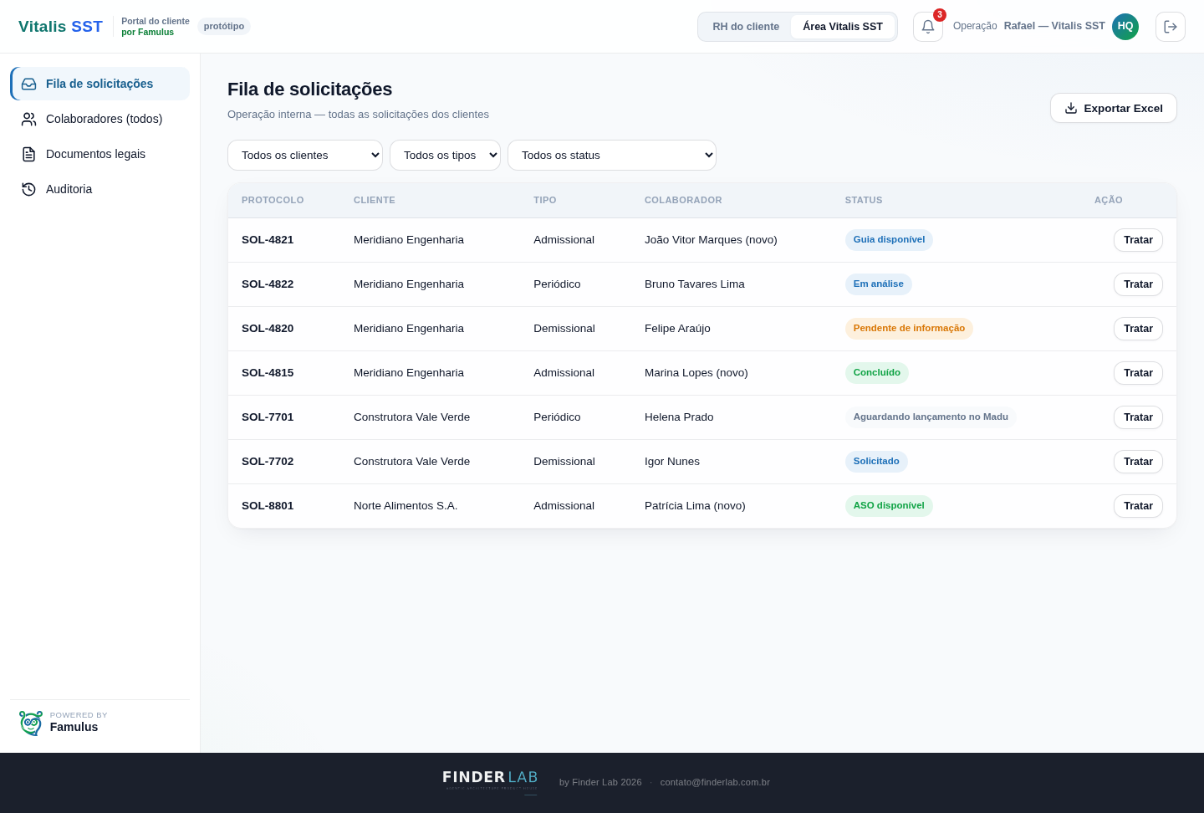The width and height of the screenshot is (1204, 813).
Task: Click the people icon for Colaboradores
Action: coord(29,119)
